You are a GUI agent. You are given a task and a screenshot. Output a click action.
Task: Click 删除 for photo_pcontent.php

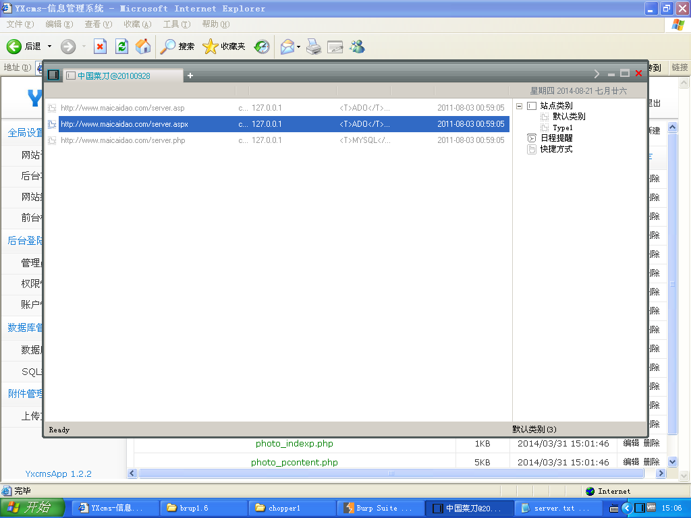point(652,461)
